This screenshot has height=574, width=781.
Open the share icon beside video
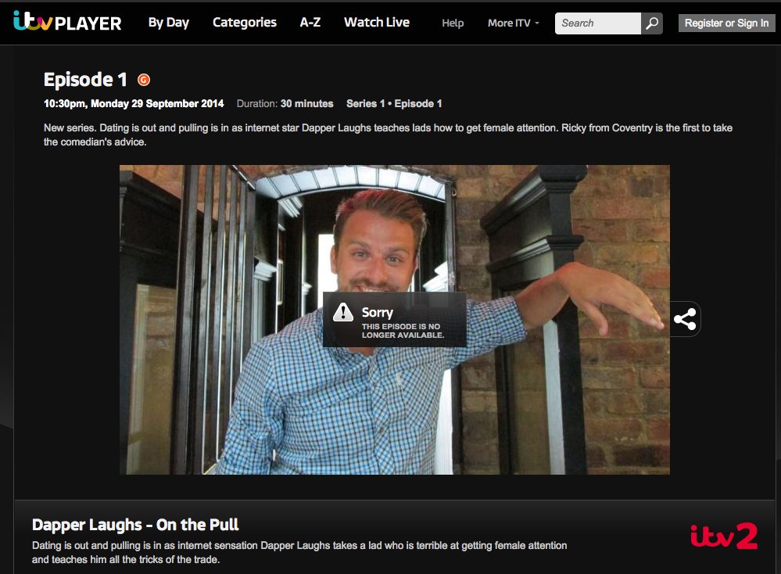685,319
